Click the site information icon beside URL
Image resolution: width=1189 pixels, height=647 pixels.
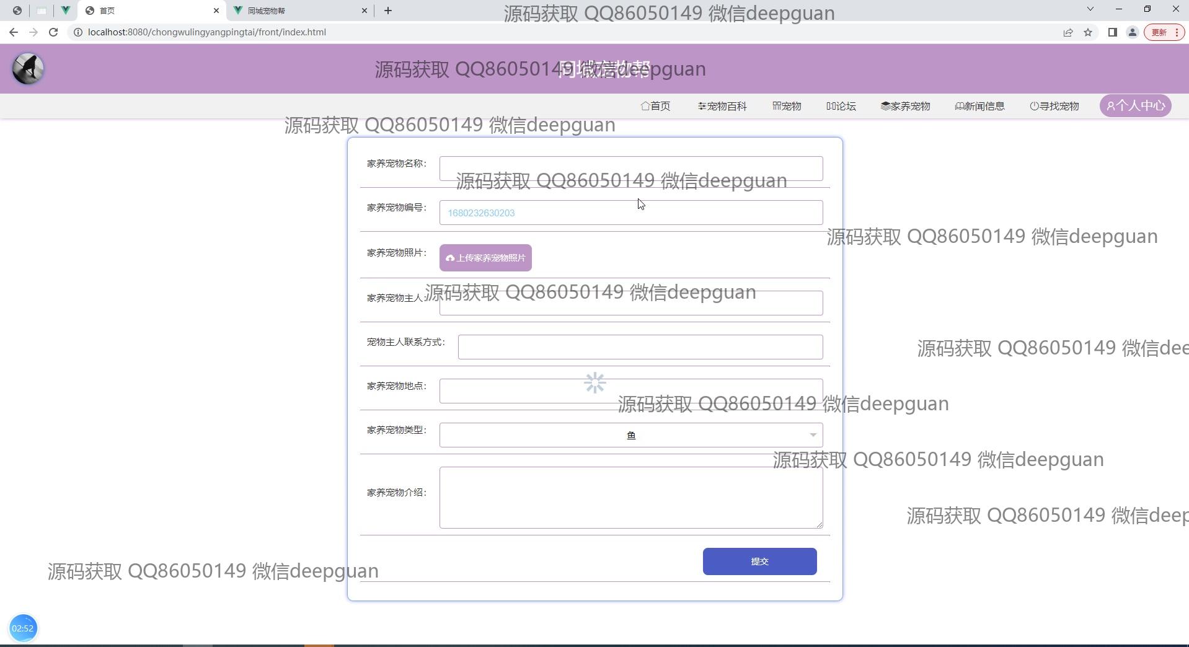[78, 32]
